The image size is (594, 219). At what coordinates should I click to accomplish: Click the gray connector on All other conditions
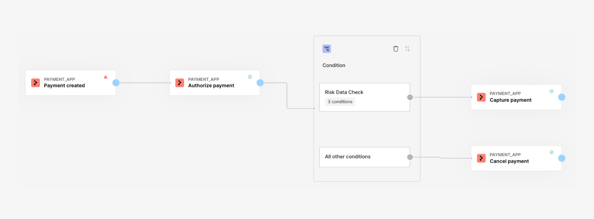410,157
